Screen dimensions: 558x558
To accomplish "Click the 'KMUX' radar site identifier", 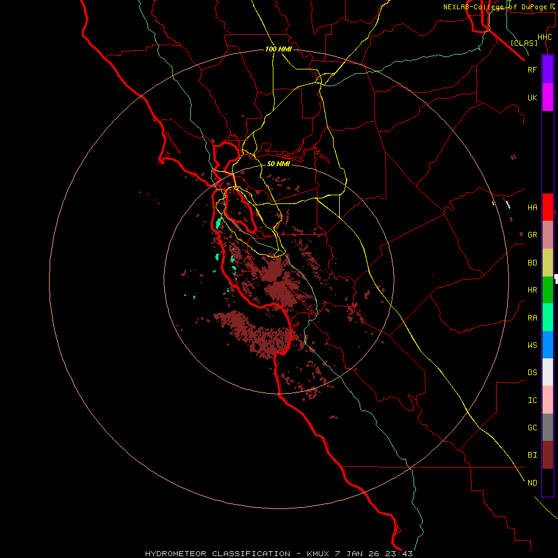I will pyautogui.click(x=319, y=554).
